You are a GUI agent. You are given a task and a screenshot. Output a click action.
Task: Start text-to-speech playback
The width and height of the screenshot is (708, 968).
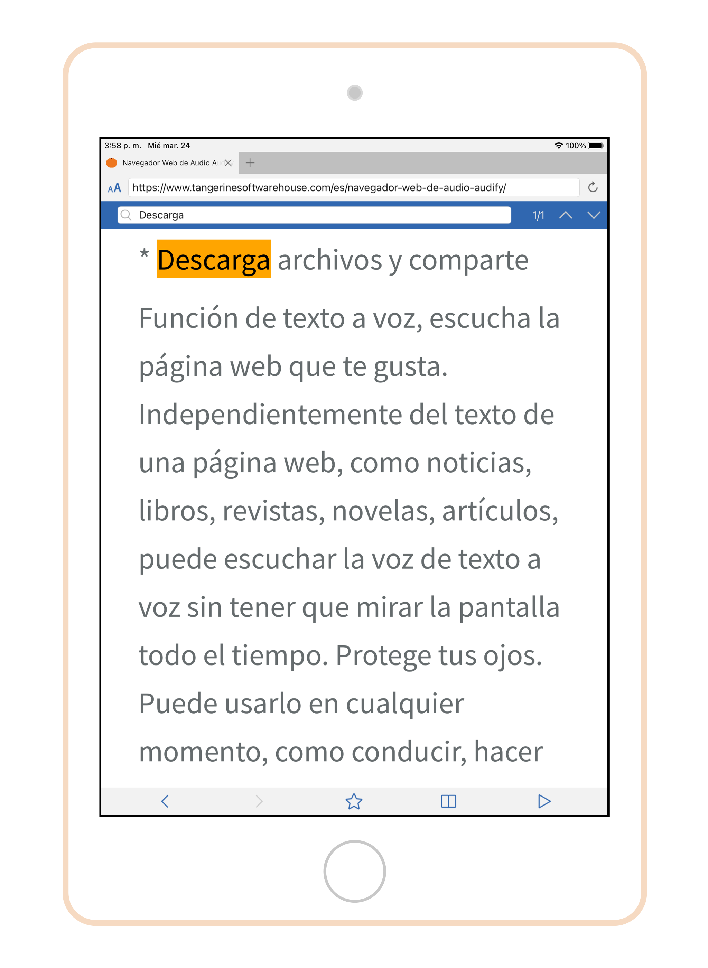[544, 801]
